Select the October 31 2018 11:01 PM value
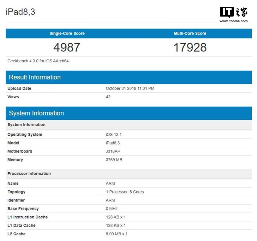 click(130, 88)
